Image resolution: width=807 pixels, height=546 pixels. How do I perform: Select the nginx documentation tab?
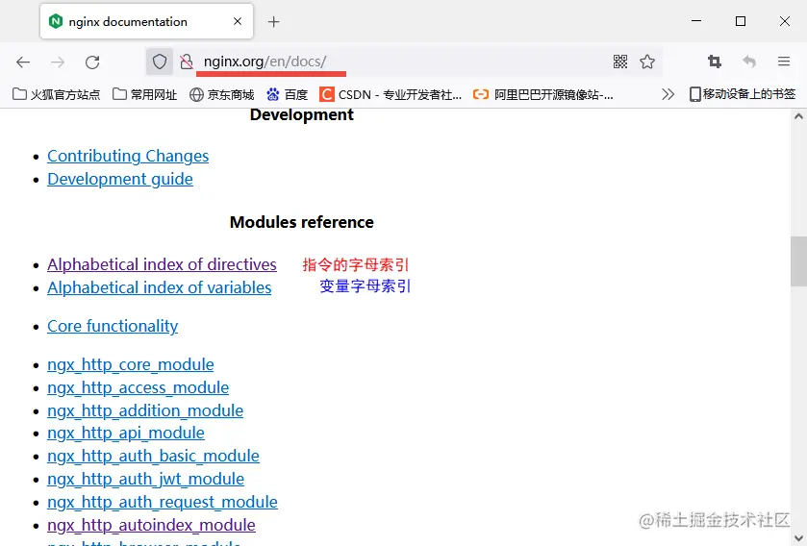click(146, 21)
